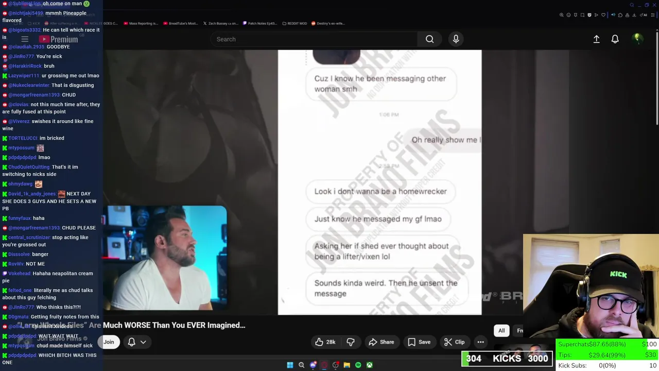Screen dimensions: 659x371
Task: Open the browser easy-setup menu lines icon
Action: (x=653, y=15)
